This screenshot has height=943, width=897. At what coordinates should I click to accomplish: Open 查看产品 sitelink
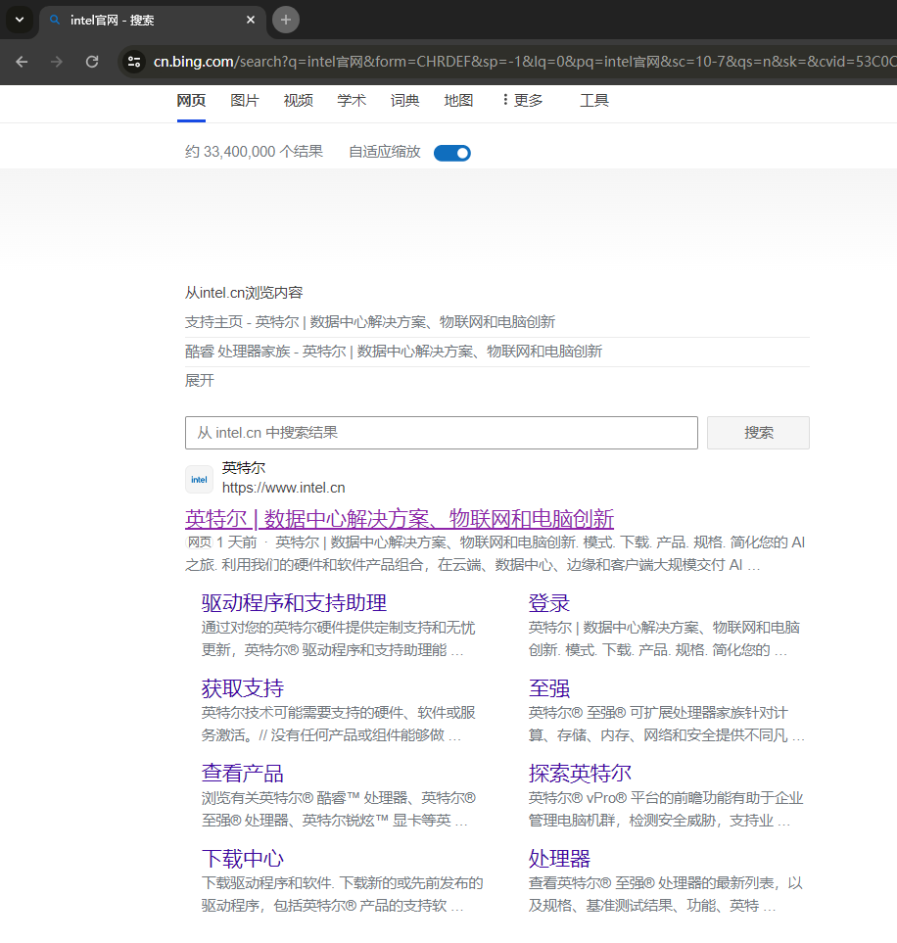coord(243,774)
